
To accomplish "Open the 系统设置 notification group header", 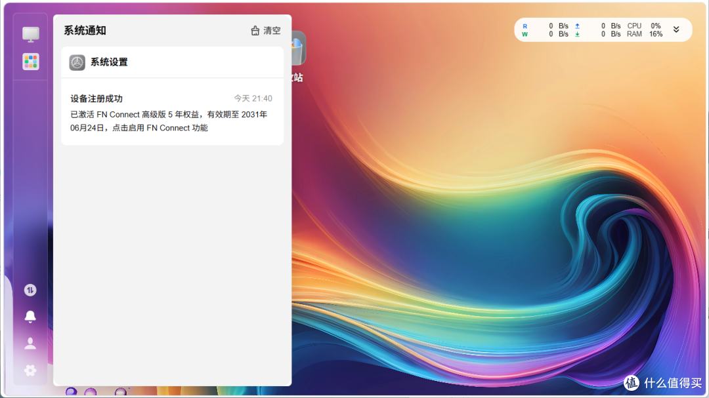I will pyautogui.click(x=172, y=62).
